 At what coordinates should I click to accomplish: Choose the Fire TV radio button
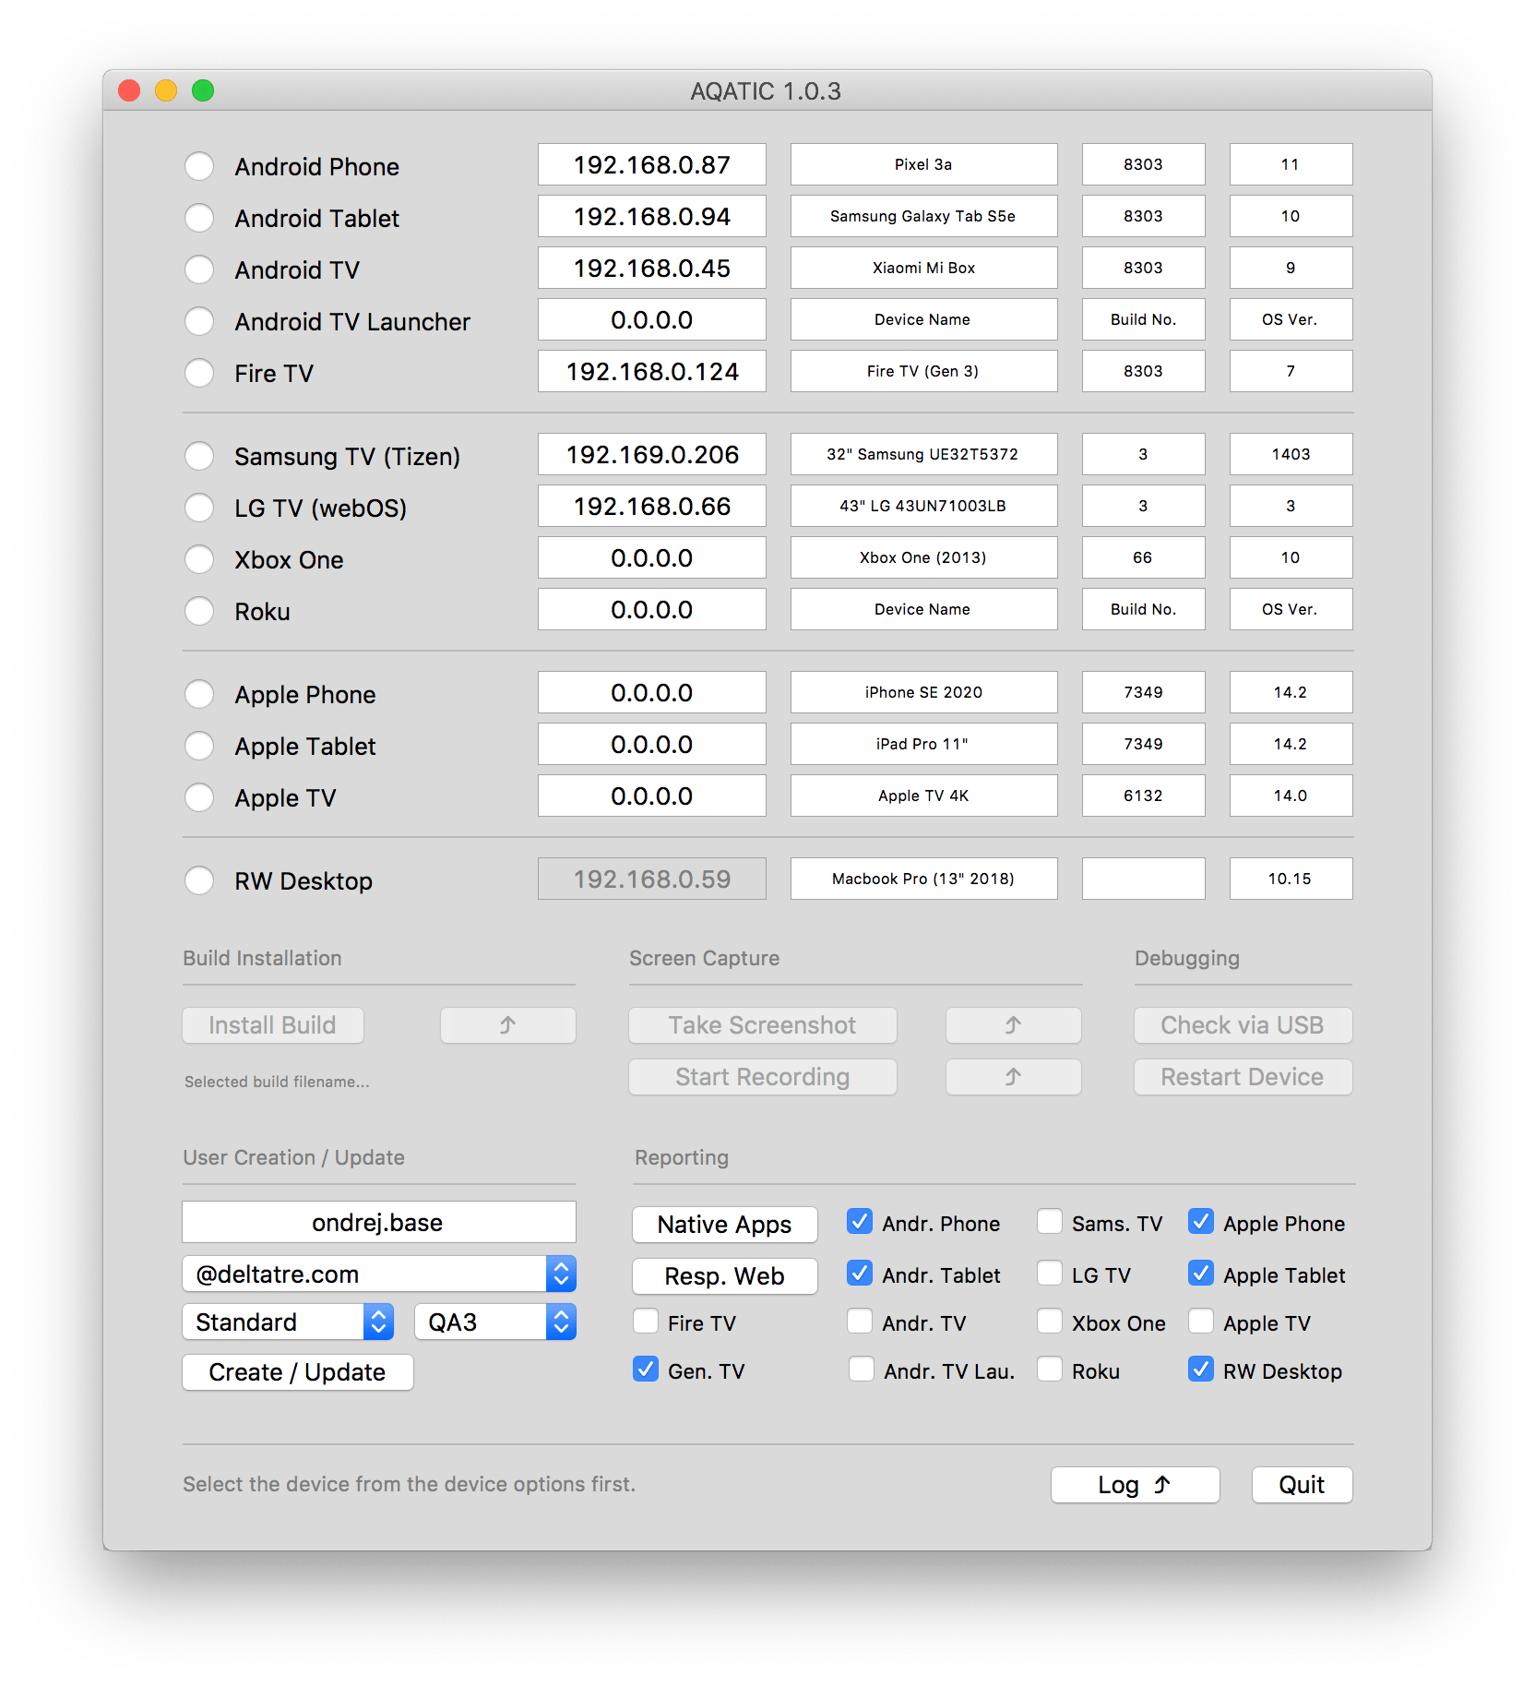pyautogui.click(x=199, y=373)
